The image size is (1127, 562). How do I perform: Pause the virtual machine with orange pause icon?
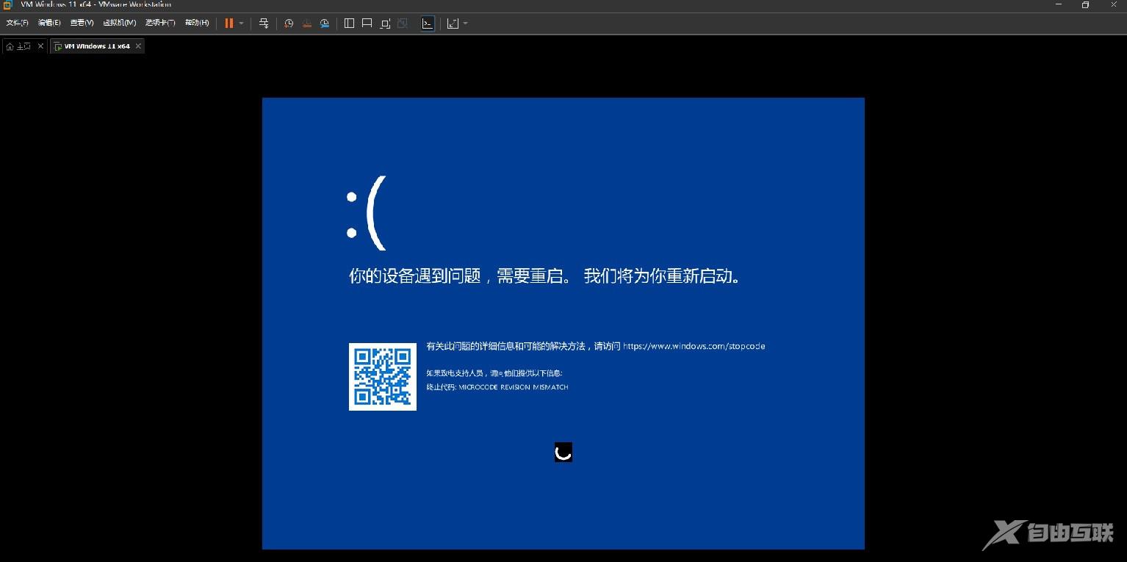[229, 23]
